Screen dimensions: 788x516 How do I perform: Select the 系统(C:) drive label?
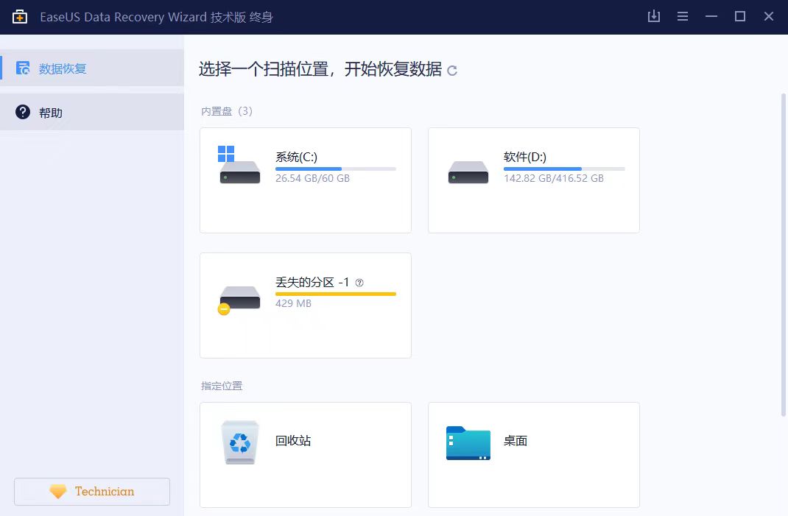pos(297,157)
